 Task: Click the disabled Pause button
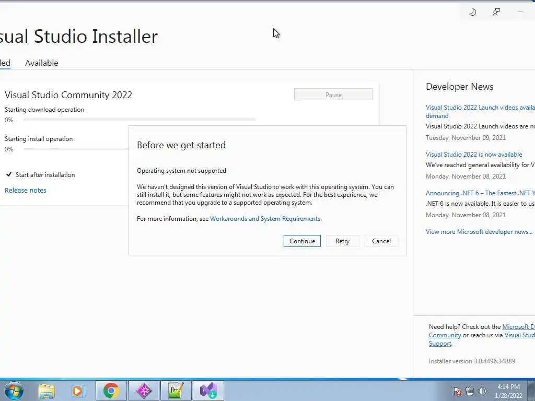click(x=333, y=95)
